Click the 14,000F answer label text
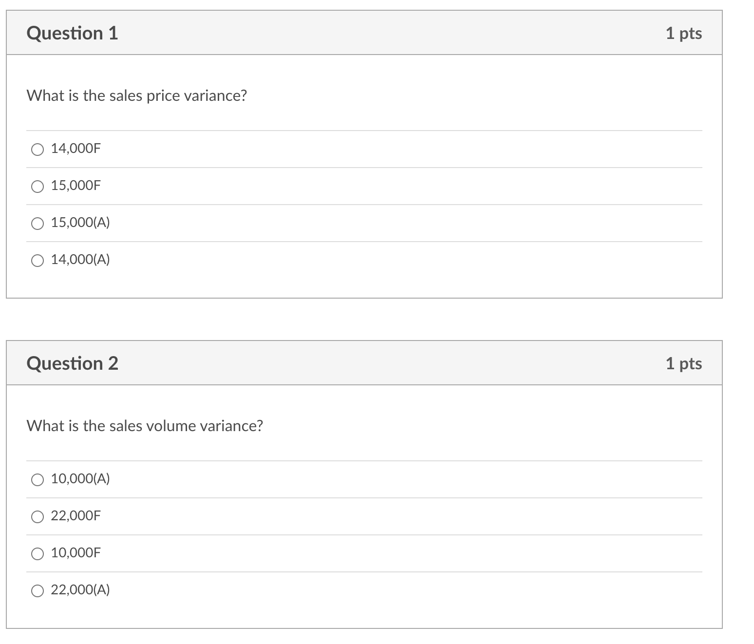 (x=75, y=149)
